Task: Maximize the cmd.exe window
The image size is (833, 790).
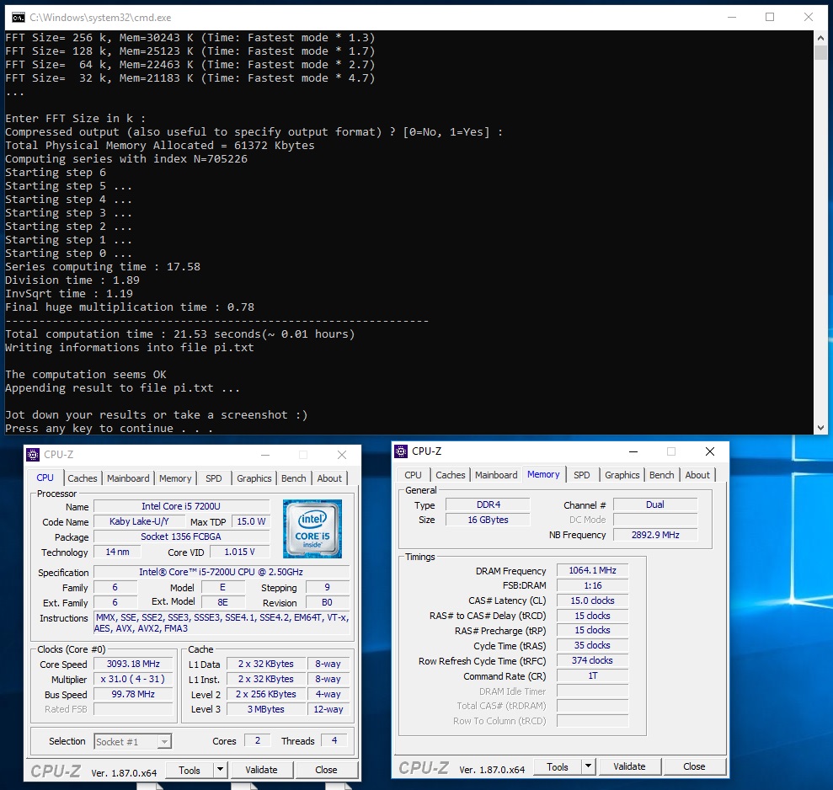Action: click(770, 18)
